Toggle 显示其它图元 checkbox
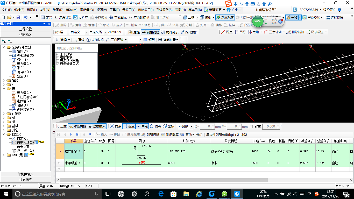354x199 pixels. [58, 61]
